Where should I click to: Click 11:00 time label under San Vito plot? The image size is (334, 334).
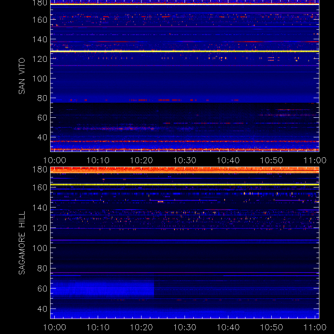point(315,160)
